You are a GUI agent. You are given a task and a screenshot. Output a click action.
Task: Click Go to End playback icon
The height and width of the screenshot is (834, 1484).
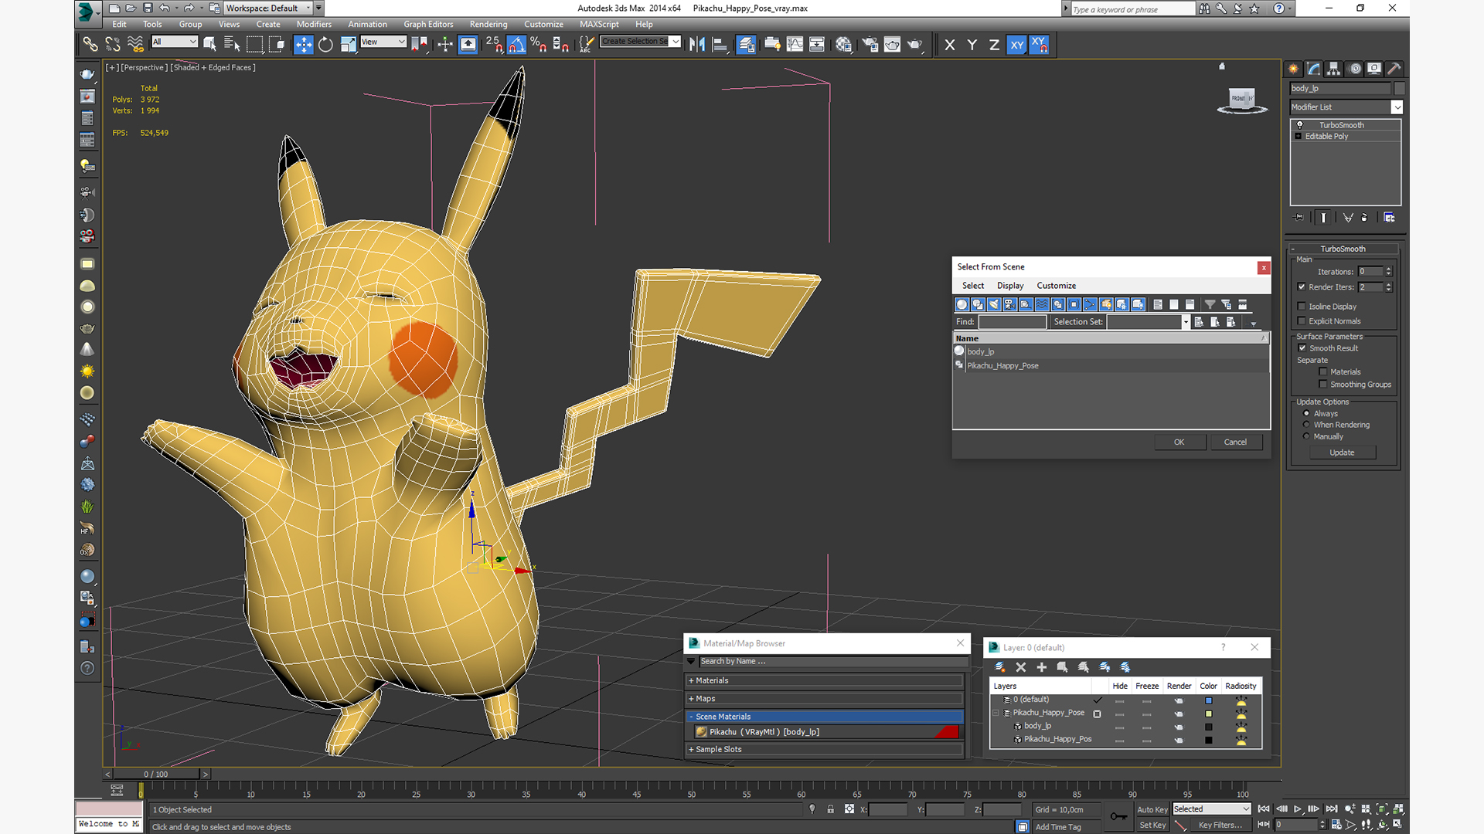(x=1331, y=809)
